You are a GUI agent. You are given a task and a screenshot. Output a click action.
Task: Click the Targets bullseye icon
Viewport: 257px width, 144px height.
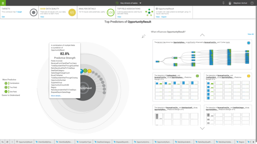click(x=34, y=13)
